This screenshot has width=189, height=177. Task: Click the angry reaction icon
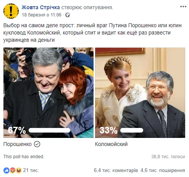[x=13, y=170]
